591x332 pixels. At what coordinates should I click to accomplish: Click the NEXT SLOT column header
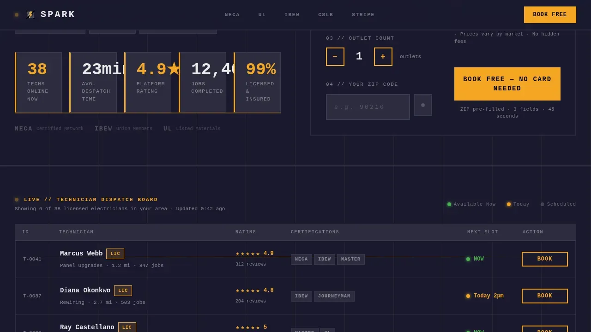pos(482,232)
